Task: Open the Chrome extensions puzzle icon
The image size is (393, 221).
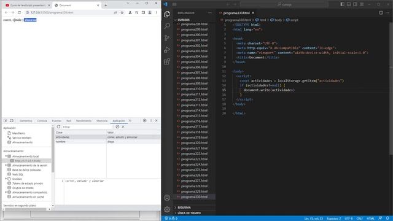Action: [130, 12]
